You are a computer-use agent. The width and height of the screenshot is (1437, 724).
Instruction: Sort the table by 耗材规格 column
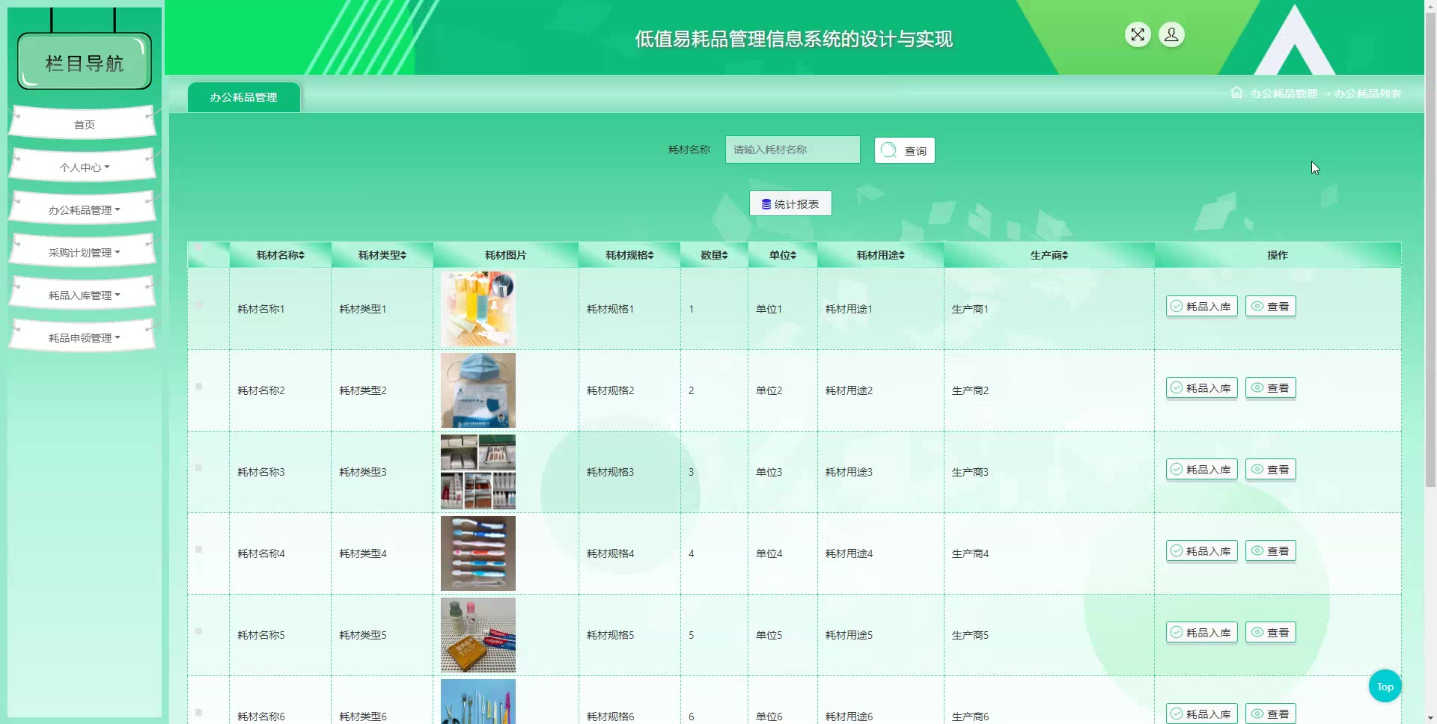[629, 255]
